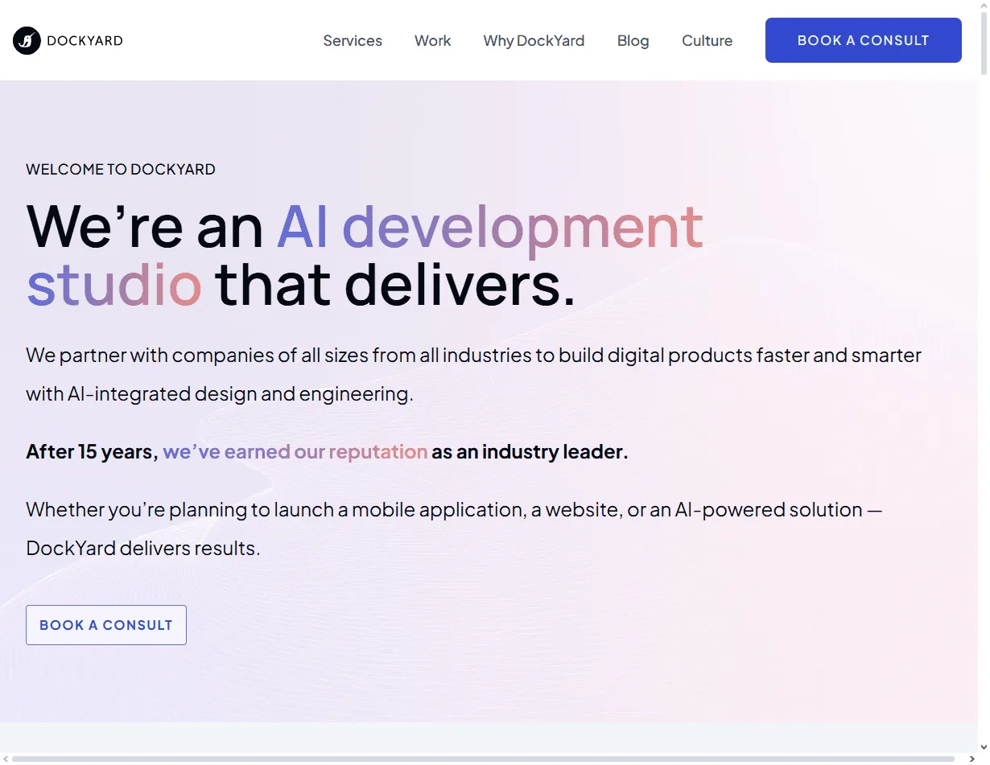The image size is (990, 765).
Task: Click the "AI development studio" gradient heading text
Action: 365,256
